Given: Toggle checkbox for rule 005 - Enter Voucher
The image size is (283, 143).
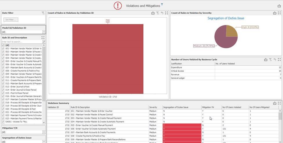Looking at the screenshot, I should 3,61.
